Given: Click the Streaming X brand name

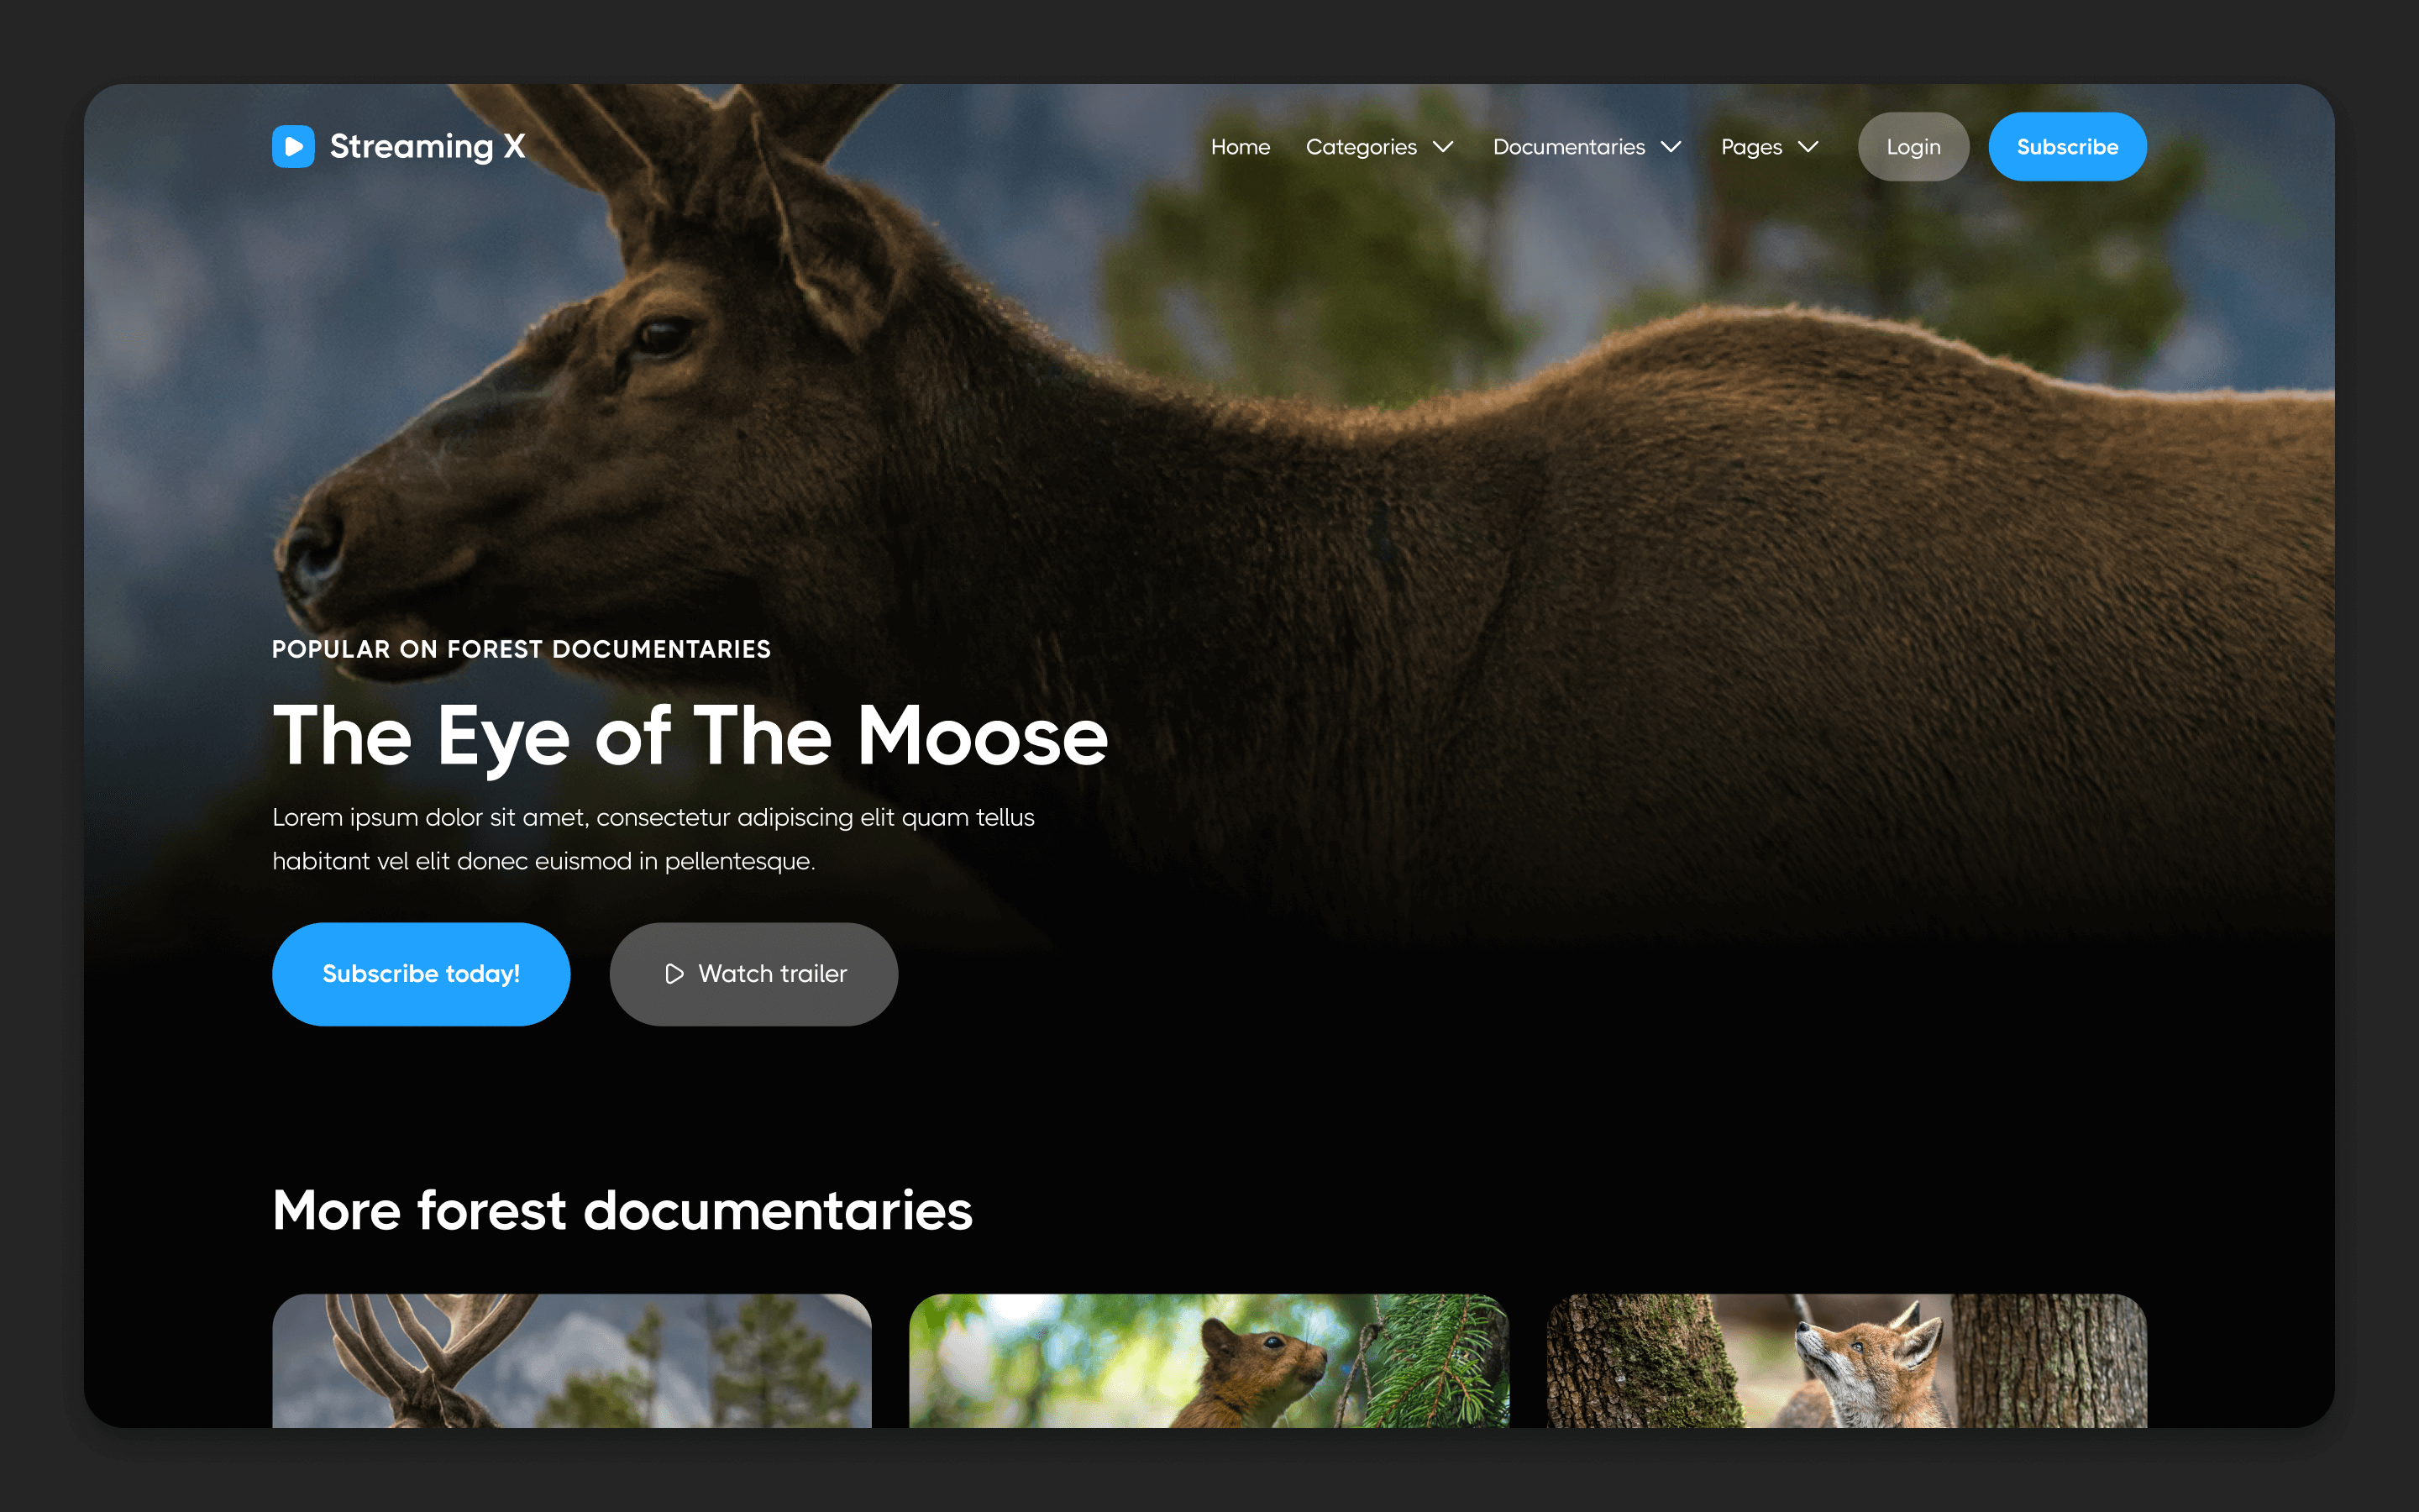Looking at the screenshot, I should 427,146.
